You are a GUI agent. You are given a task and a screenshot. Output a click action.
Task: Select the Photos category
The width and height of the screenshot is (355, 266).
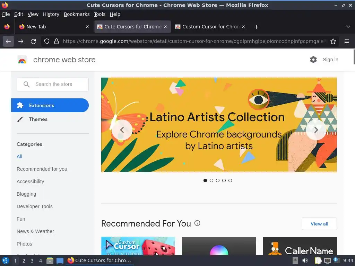pyautogui.click(x=24, y=244)
